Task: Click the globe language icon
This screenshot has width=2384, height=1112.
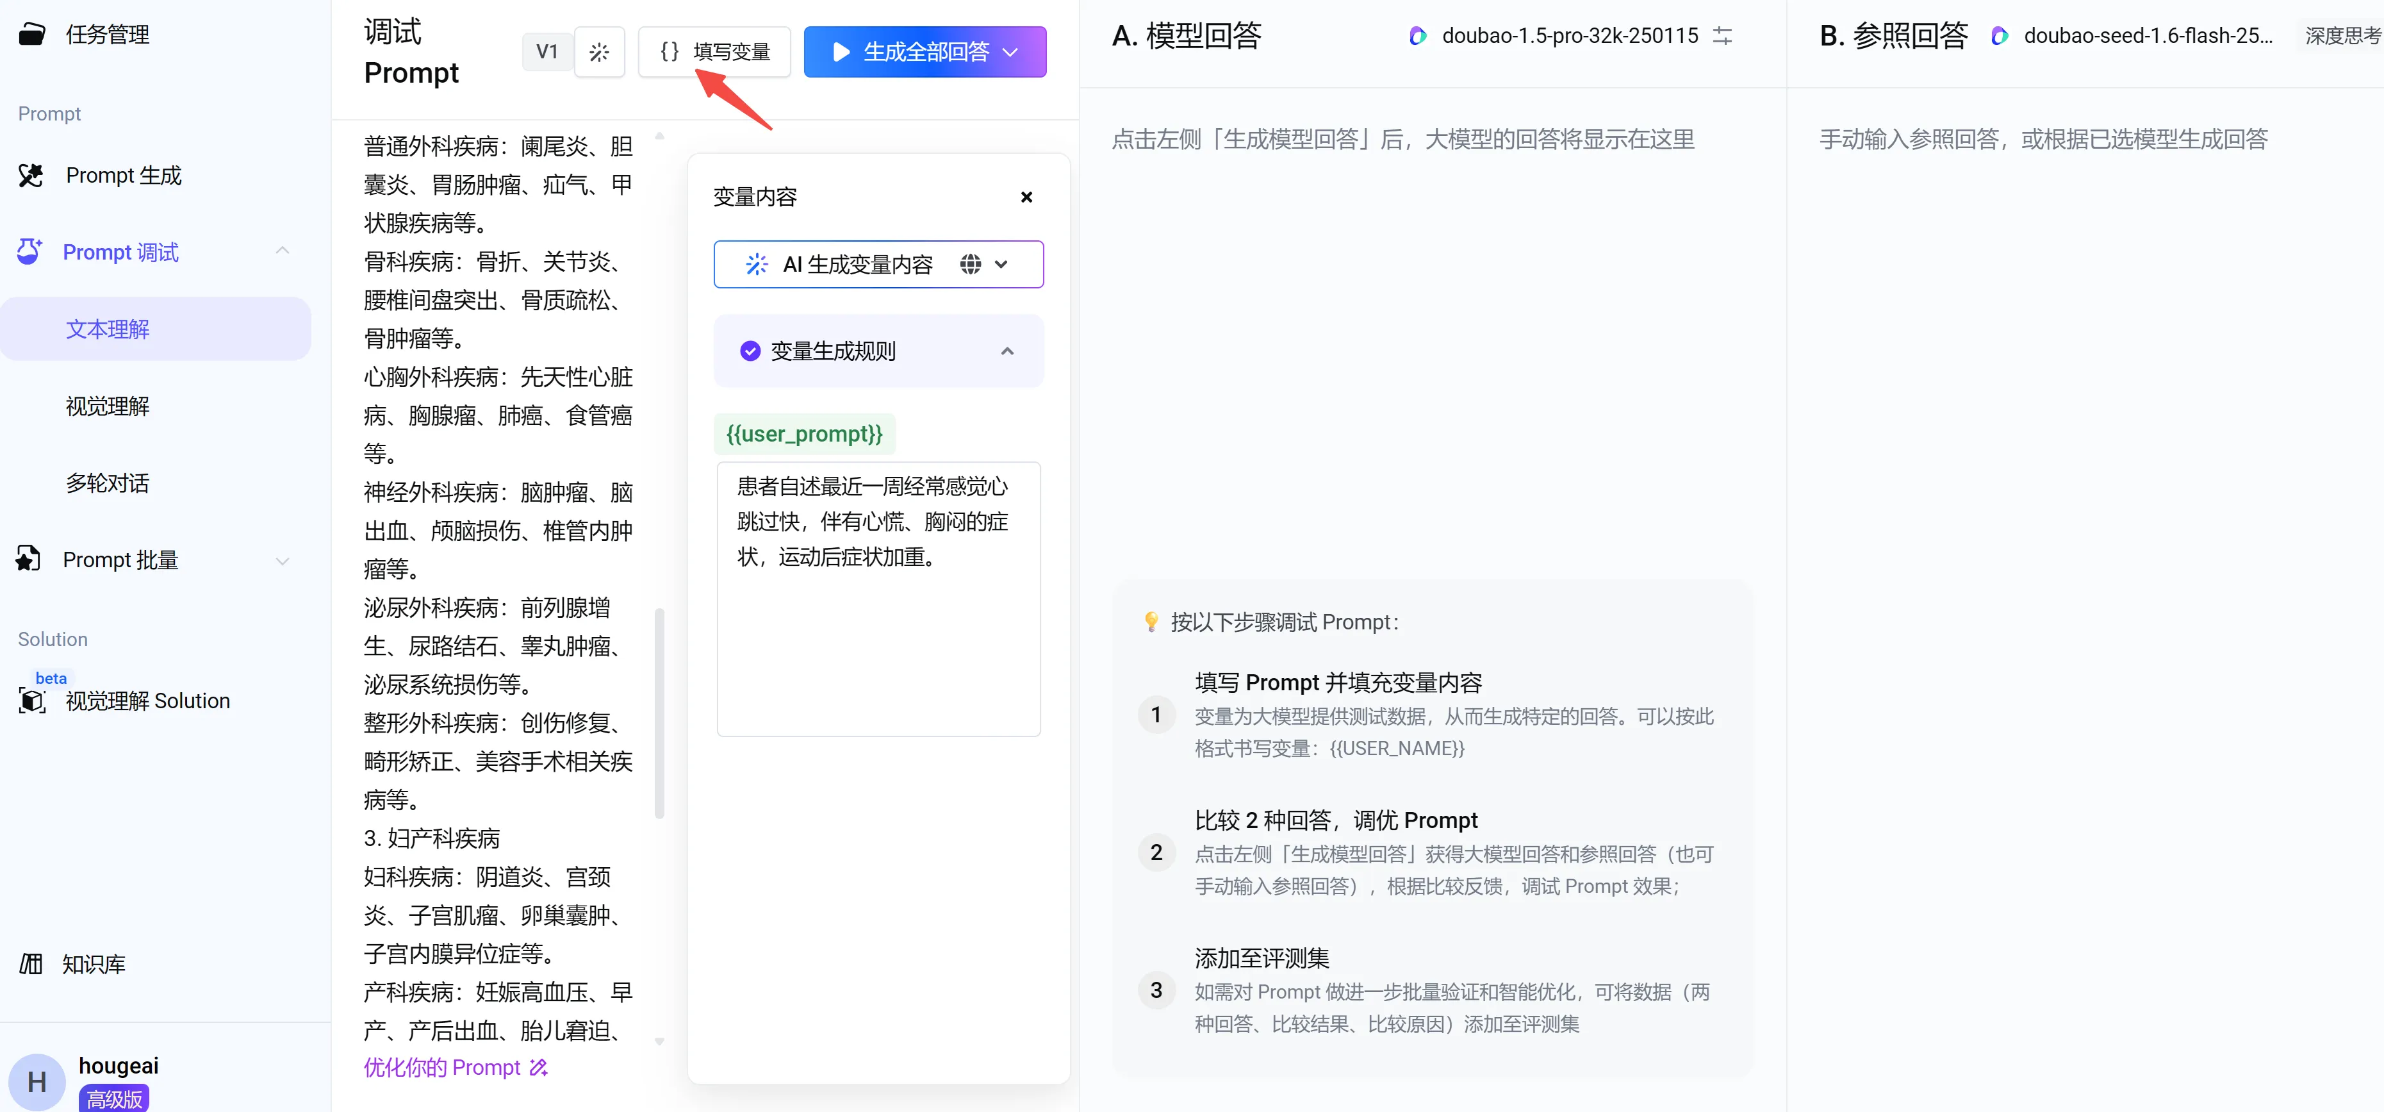Action: click(x=970, y=265)
